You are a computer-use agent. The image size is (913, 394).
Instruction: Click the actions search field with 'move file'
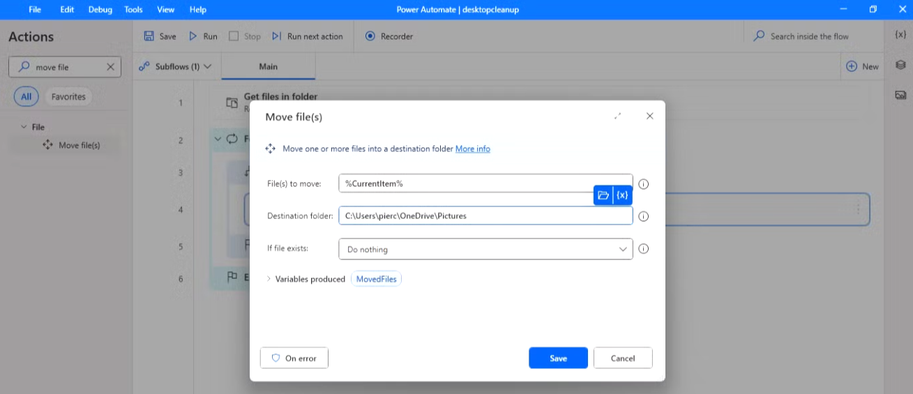(65, 67)
